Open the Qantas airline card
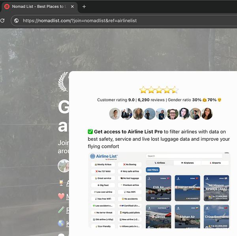Image resolution: width=237 pixels, height=236 pixels. [x=158, y=217]
